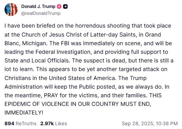Show the 2.97k likes count number
This screenshot has height=129, width=182.
click(47, 123)
